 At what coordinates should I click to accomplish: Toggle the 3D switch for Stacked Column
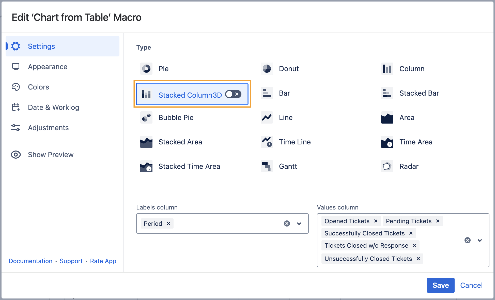tap(233, 94)
